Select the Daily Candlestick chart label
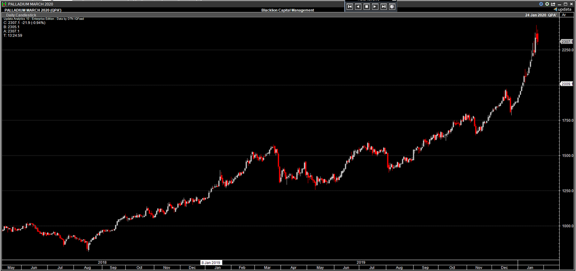 [21, 15]
